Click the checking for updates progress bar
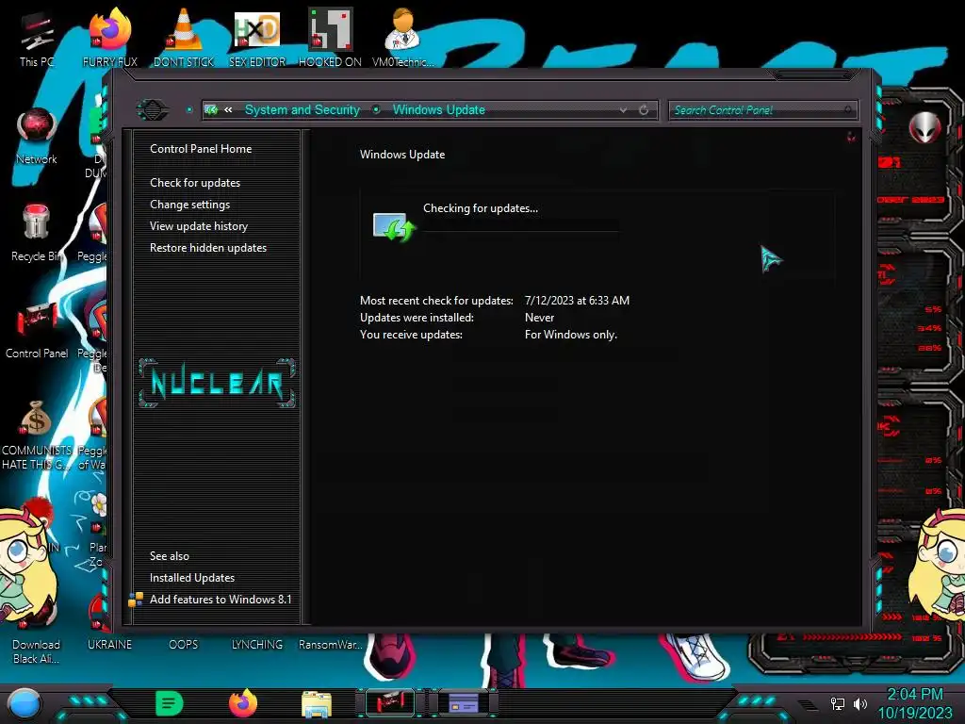 (520, 224)
